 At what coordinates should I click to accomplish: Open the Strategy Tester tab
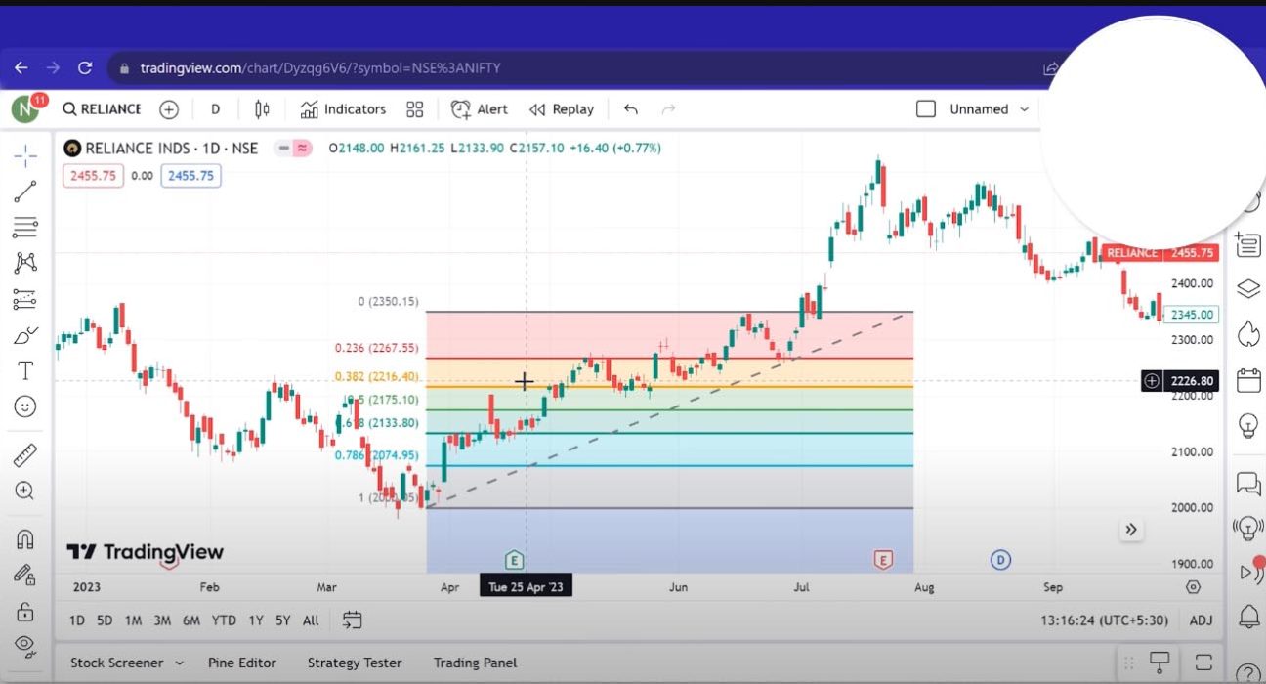(x=355, y=663)
